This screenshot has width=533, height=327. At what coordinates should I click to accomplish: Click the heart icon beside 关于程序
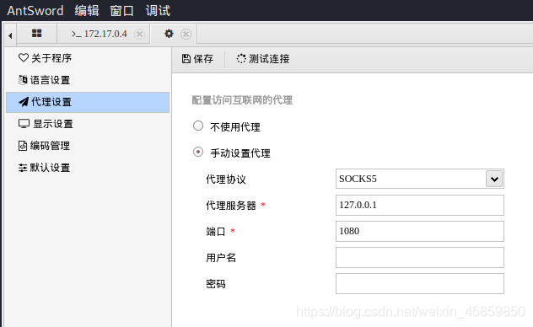[24, 57]
